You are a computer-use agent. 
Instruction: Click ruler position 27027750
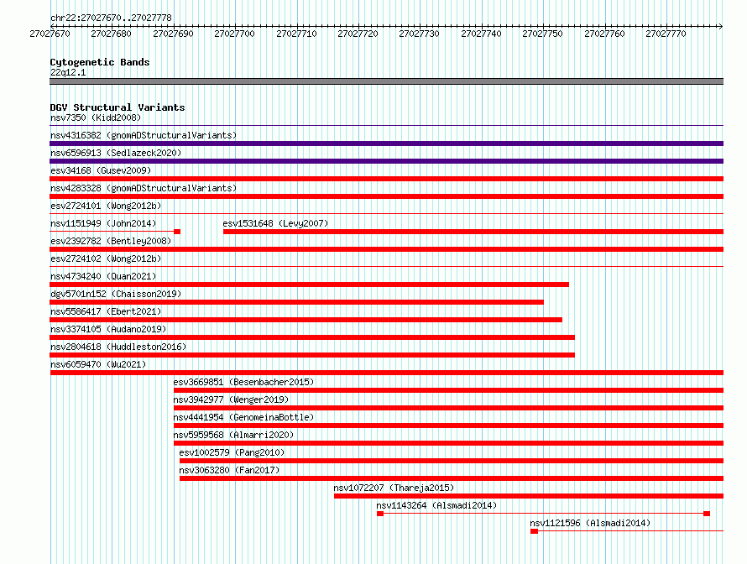[x=542, y=34]
